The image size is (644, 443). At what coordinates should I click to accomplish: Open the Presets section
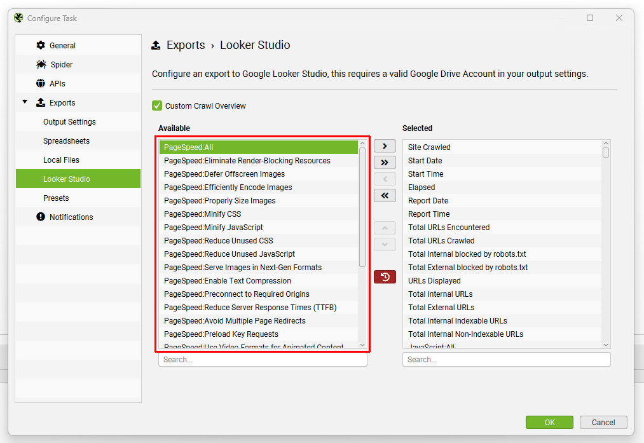(x=56, y=198)
